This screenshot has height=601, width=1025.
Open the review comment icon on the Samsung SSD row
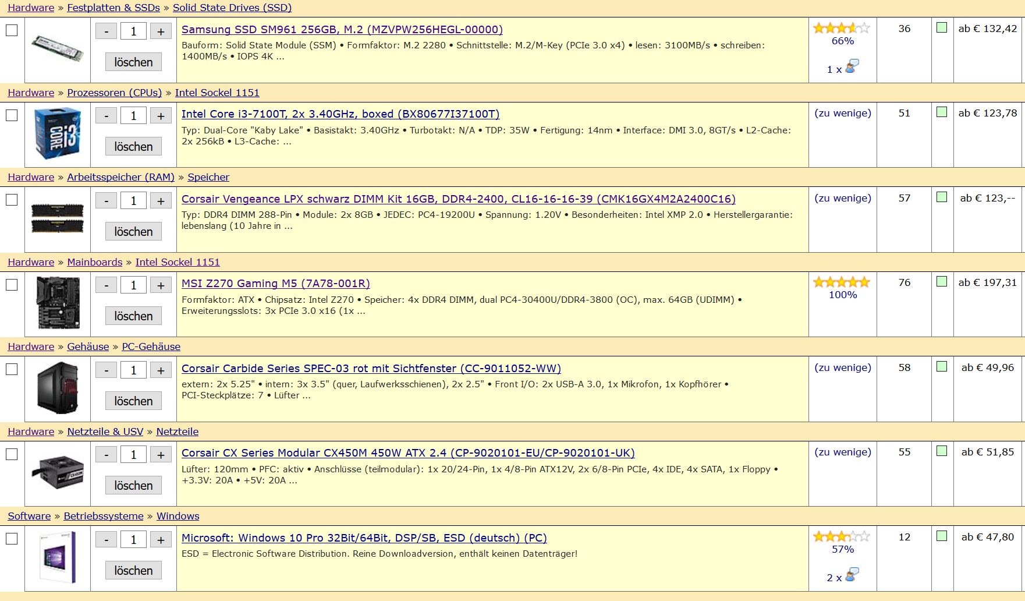[x=852, y=66]
